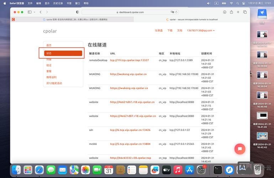This screenshot has height=178, width=274.
Task: Open Calendar showing 31 in Dock
Action: coord(109,170)
